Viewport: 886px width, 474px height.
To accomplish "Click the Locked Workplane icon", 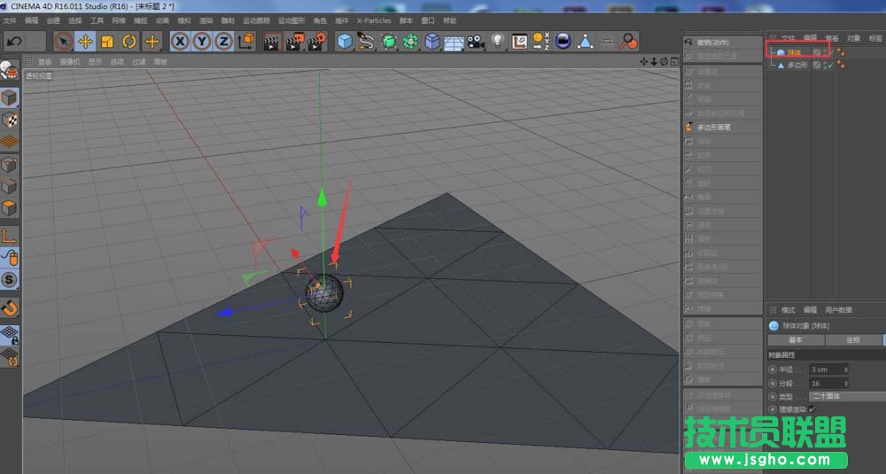I will coord(10,334).
